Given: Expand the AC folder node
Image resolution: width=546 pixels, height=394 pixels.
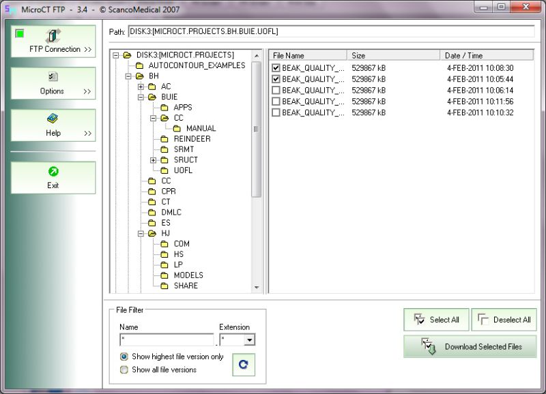Looking at the screenshot, I should pos(141,87).
